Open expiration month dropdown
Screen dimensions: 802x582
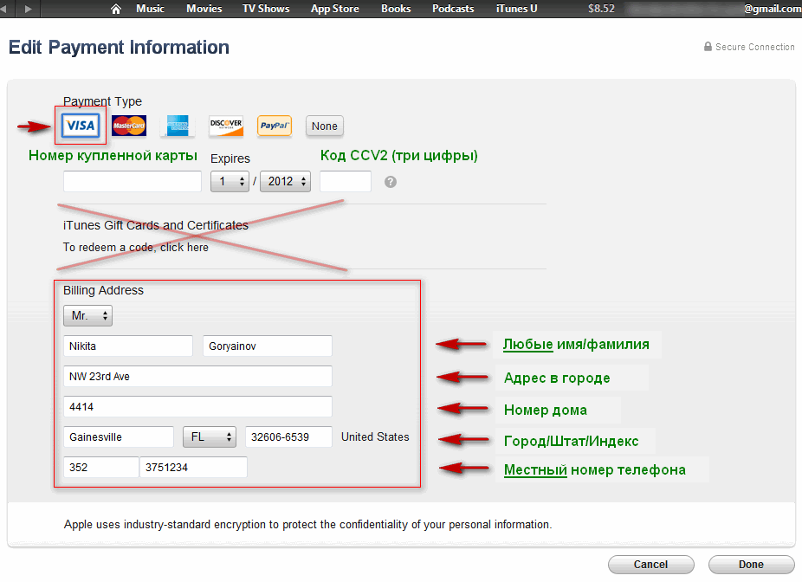pos(230,182)
